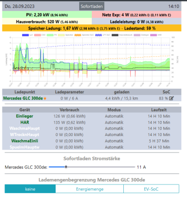Select 'keine' charge limit option
The image size is (187, 200).
[x=30, y=189]
